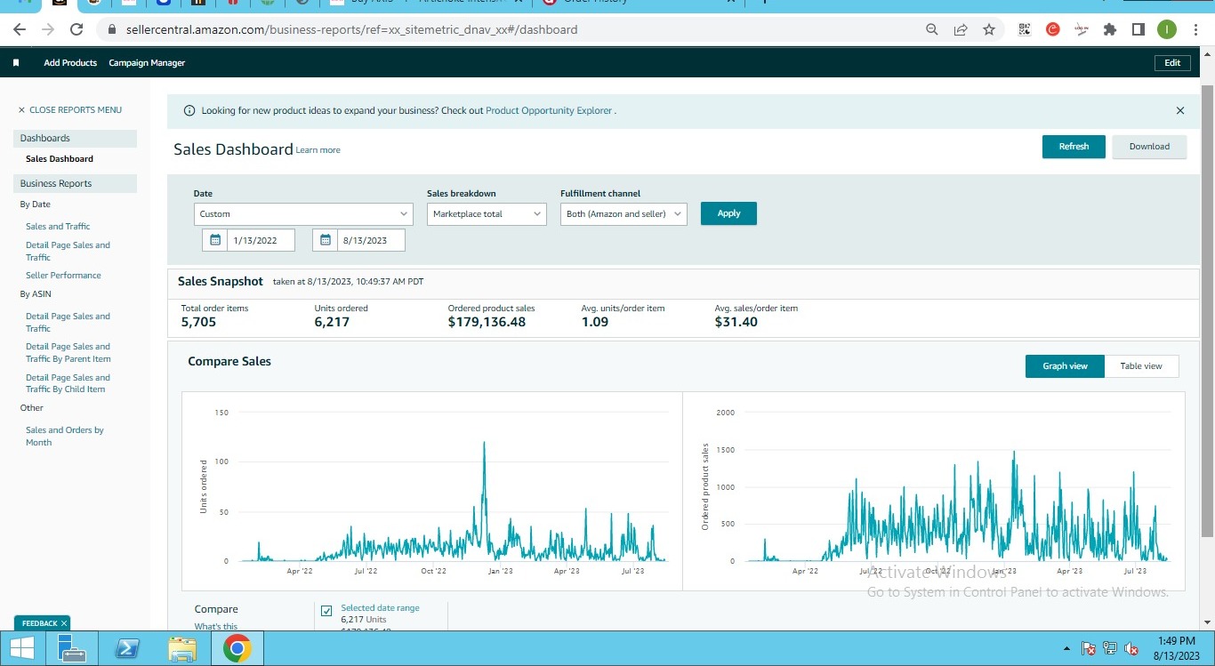The height and width of the screenshot is (666, 1215).
Task: Dismiss the Product Opportunity Explorer banner
Action: tap(1180, 111)
